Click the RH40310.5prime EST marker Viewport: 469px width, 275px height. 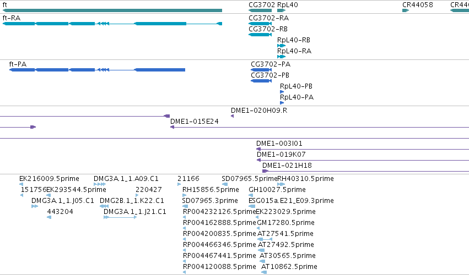tap(281, 184)
